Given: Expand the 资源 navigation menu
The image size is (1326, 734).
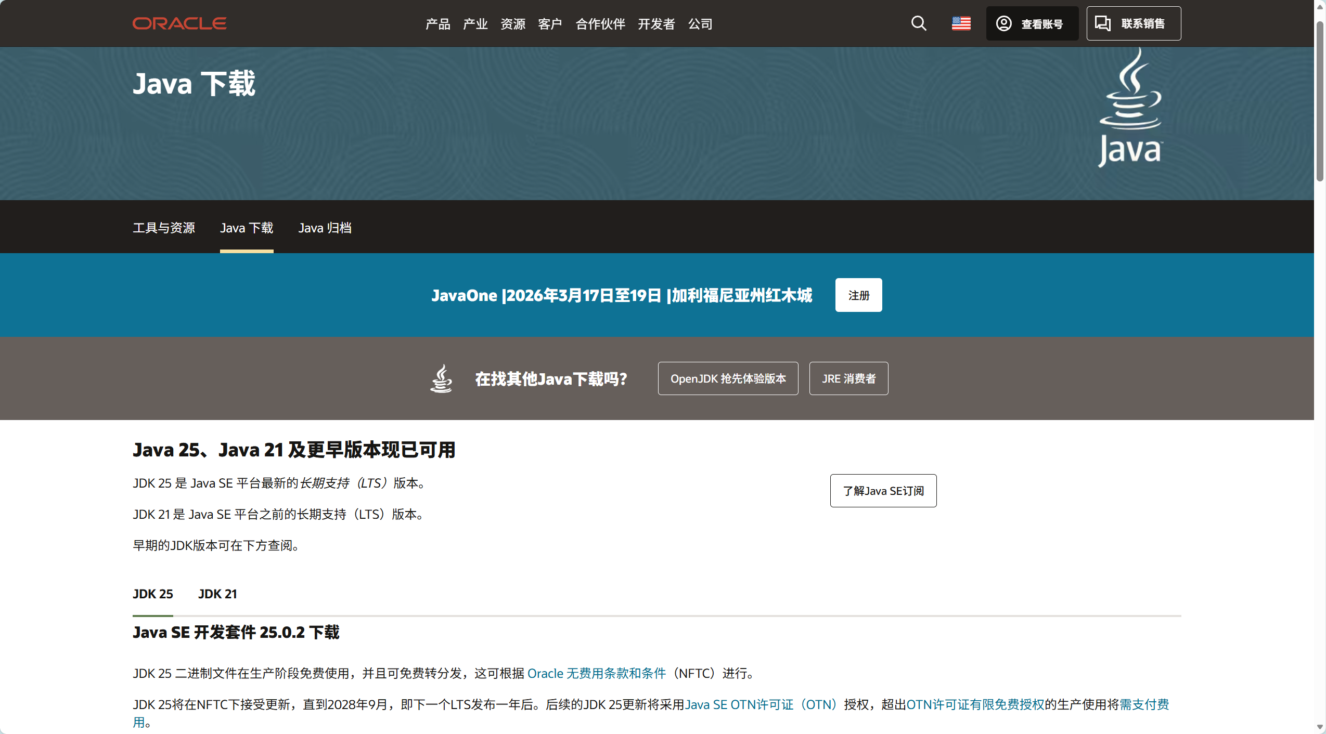Looking at the screenshot, I should [x=512, y=24].
